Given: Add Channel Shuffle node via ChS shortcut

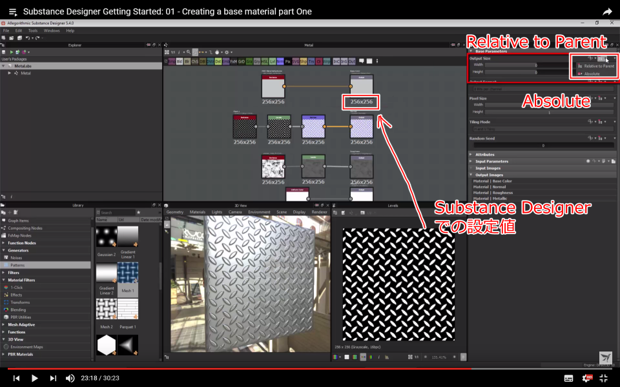Looking at the screenshot, I should [x=195, y=62].
